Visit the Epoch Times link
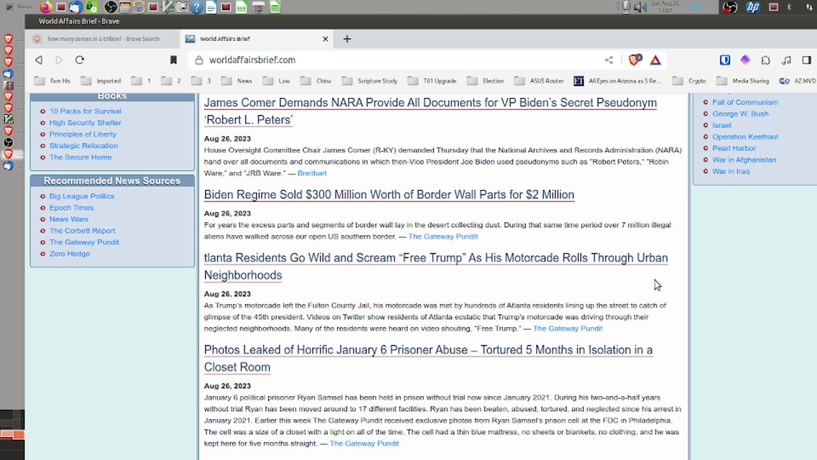The height and width of the screenshot is (460, 817). [x=71, y=208]
